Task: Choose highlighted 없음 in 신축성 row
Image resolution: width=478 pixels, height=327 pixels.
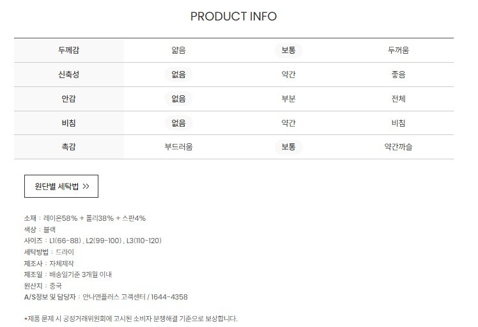Action: click(x=179, y=74)
